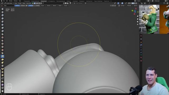Select the Fill brush
This screenshot has height=95, width=169.
point(2,44)
